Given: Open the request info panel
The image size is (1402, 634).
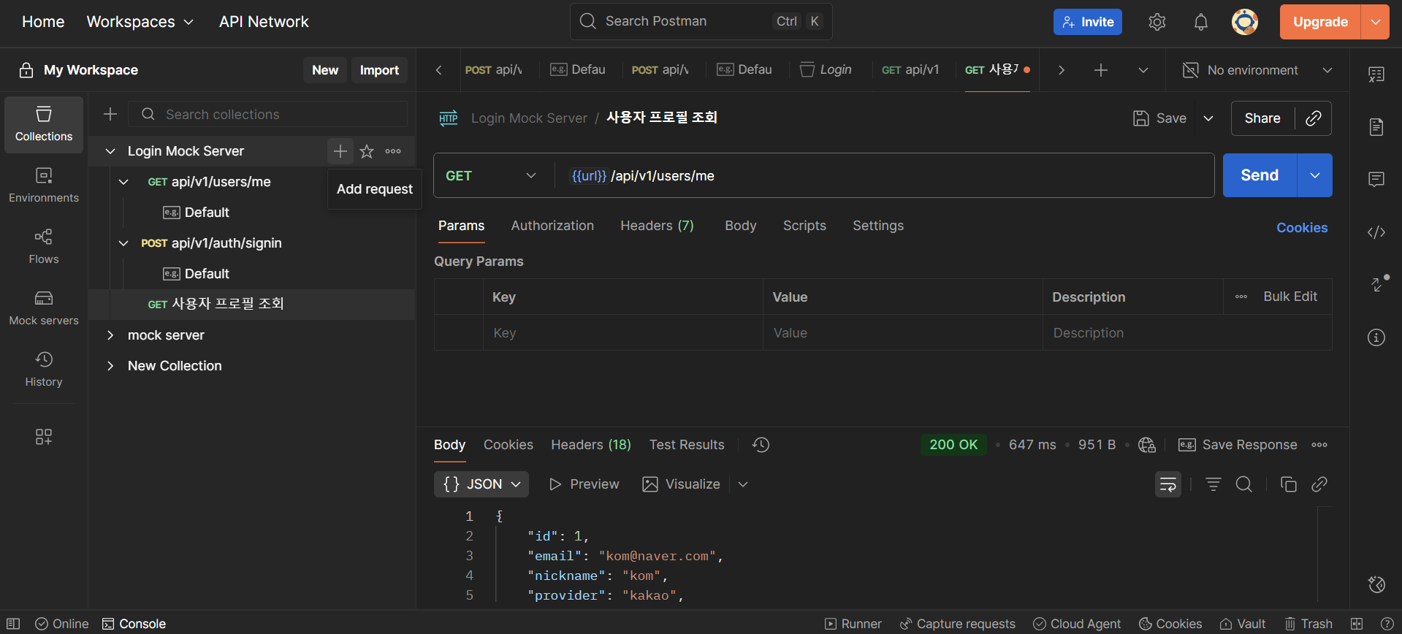Looking at the screenshot, I should coord(1376,337).
